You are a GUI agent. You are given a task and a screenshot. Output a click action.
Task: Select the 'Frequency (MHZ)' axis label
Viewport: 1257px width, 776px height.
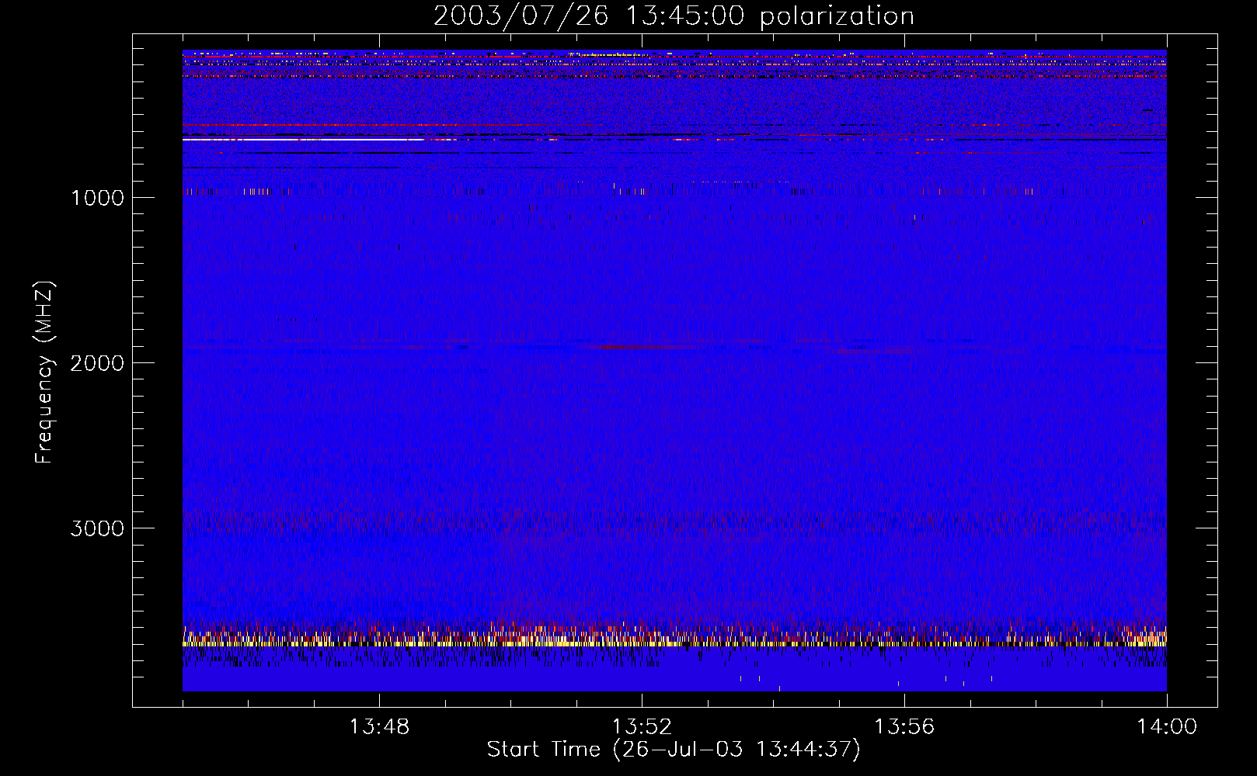(44, 372)
